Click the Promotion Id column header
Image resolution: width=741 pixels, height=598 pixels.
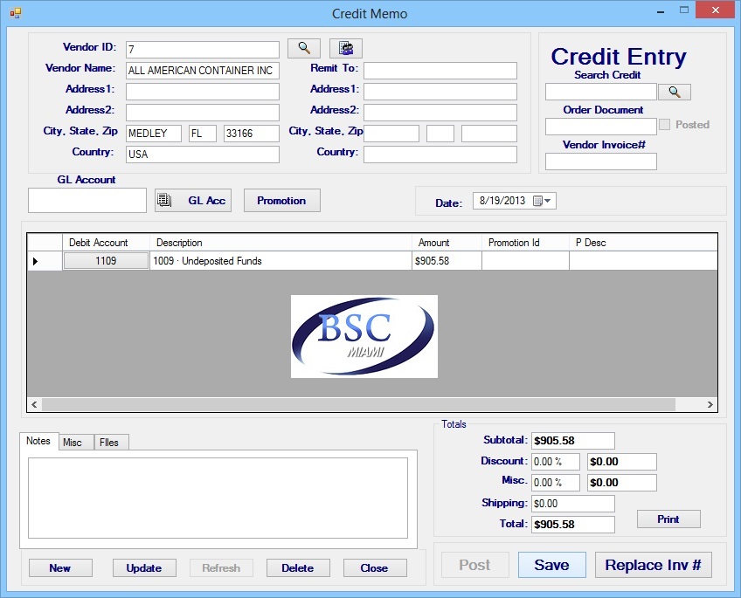(525, 243)
